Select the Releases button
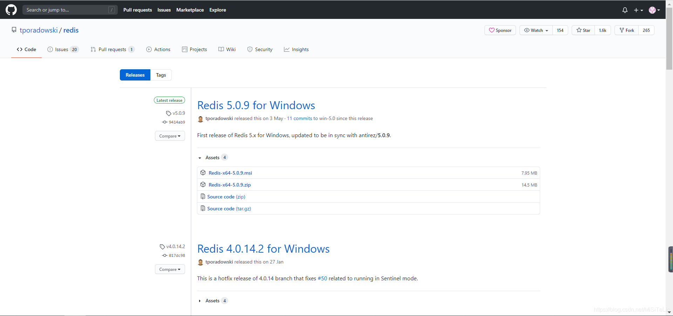The image size is (673, 316). click(135, 75)
